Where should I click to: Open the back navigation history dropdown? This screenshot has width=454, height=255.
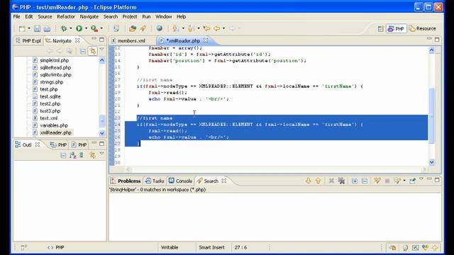(x=223, y=28)
